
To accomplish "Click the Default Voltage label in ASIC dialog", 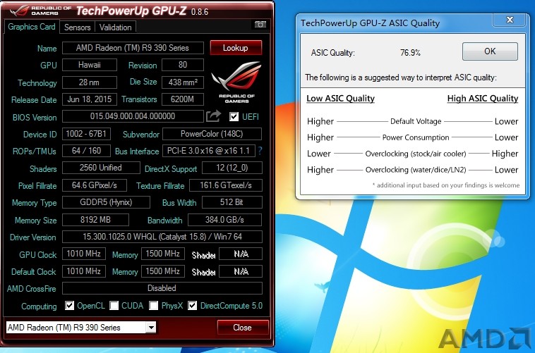I will tap(416, 121).
